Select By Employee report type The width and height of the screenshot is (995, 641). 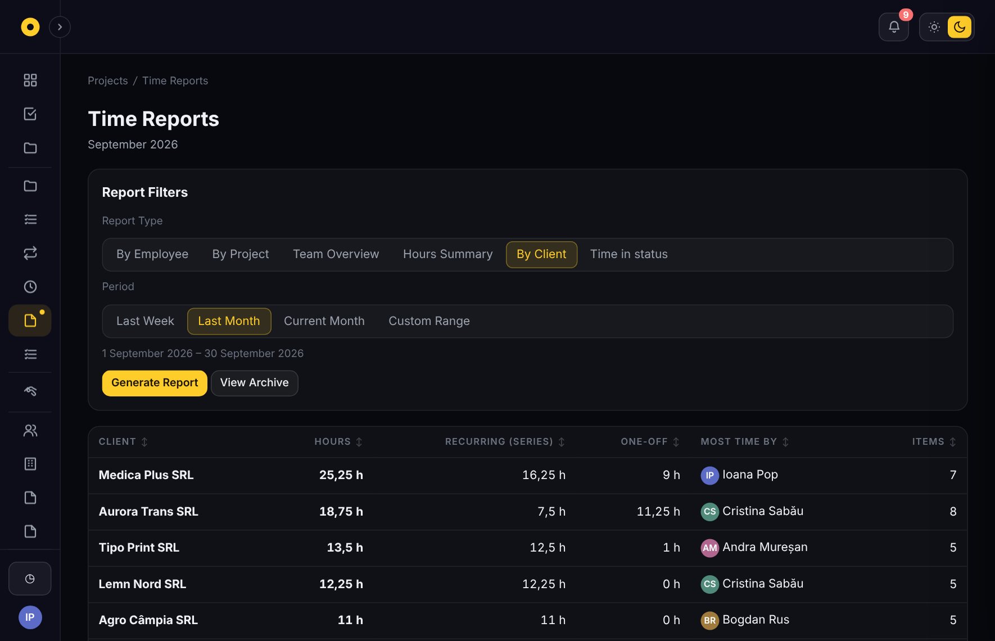[x=152, y=254]
